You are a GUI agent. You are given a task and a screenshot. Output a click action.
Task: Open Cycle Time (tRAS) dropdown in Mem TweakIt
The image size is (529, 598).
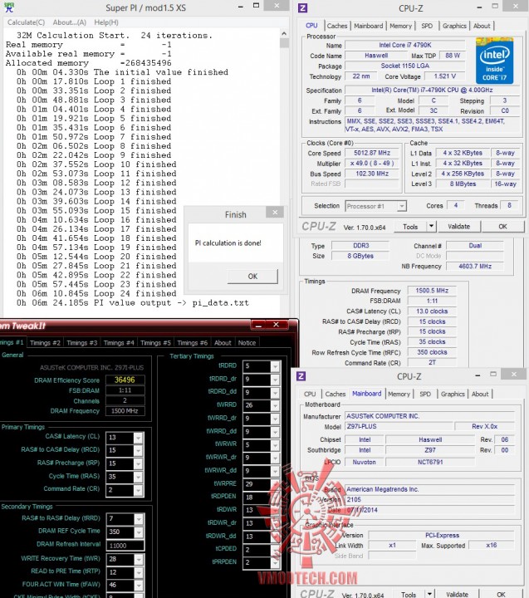pyautogui.click(x=139, y=477)
